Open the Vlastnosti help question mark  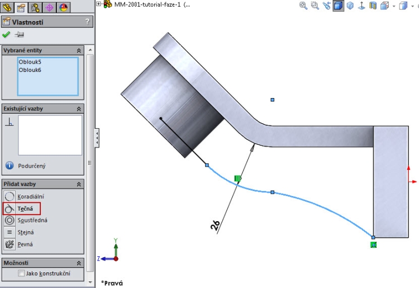point(87,22)
